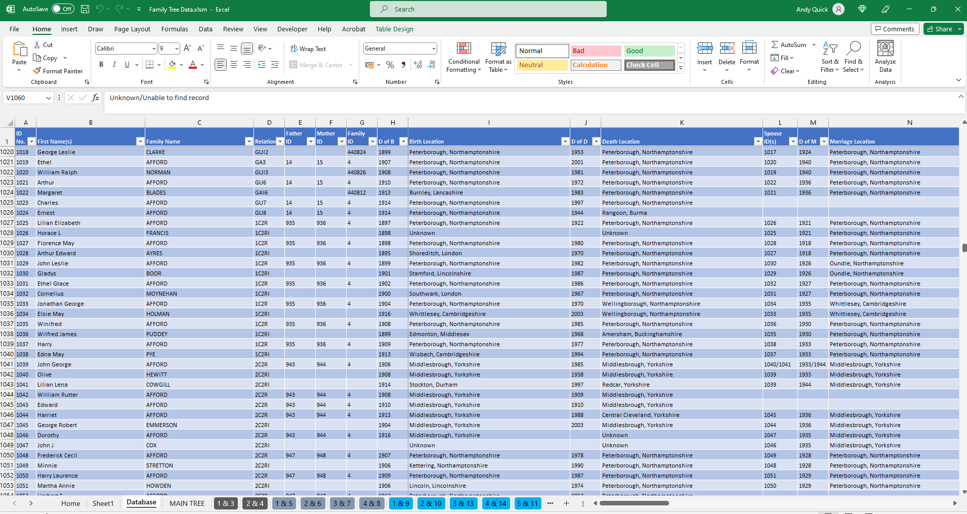Open the Comments pane button

tap(894, 29)
